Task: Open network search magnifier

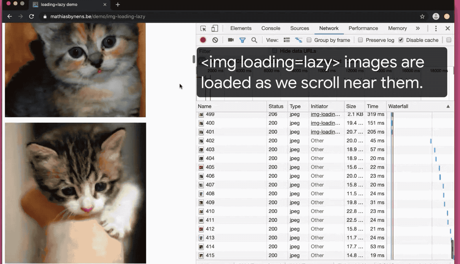Action: (254, 40)
